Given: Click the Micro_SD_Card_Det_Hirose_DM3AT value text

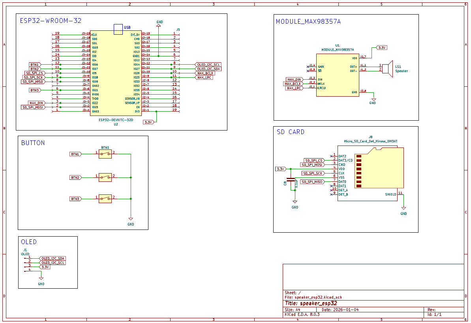Looking at the screenshot, I should point(371,141).
